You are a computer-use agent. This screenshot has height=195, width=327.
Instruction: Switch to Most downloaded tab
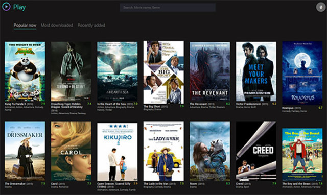(x=57, y=25)
